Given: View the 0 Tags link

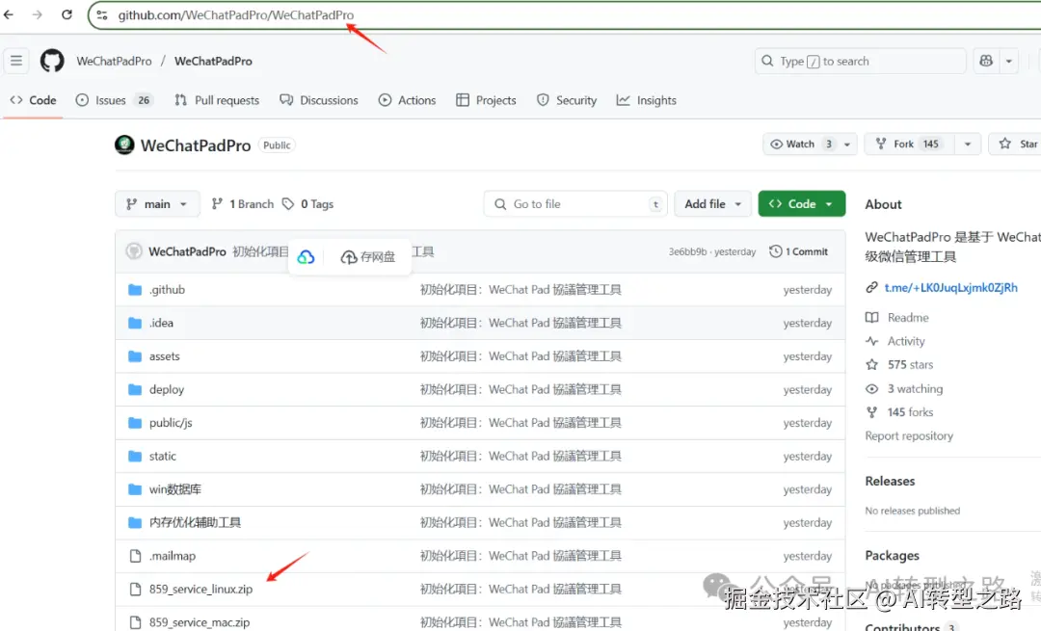Looking at the screenshot, I should [308, 203].
